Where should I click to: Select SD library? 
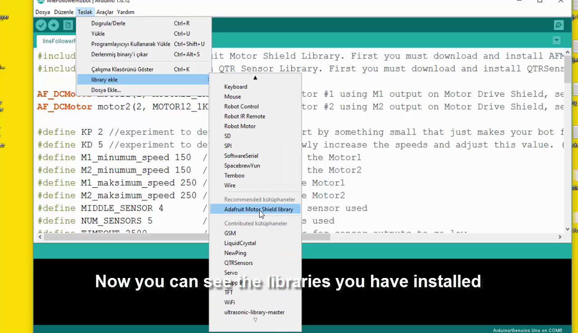coord(255,136)
